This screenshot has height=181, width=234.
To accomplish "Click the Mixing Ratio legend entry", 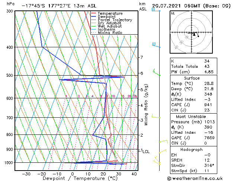I will [110, 33].
